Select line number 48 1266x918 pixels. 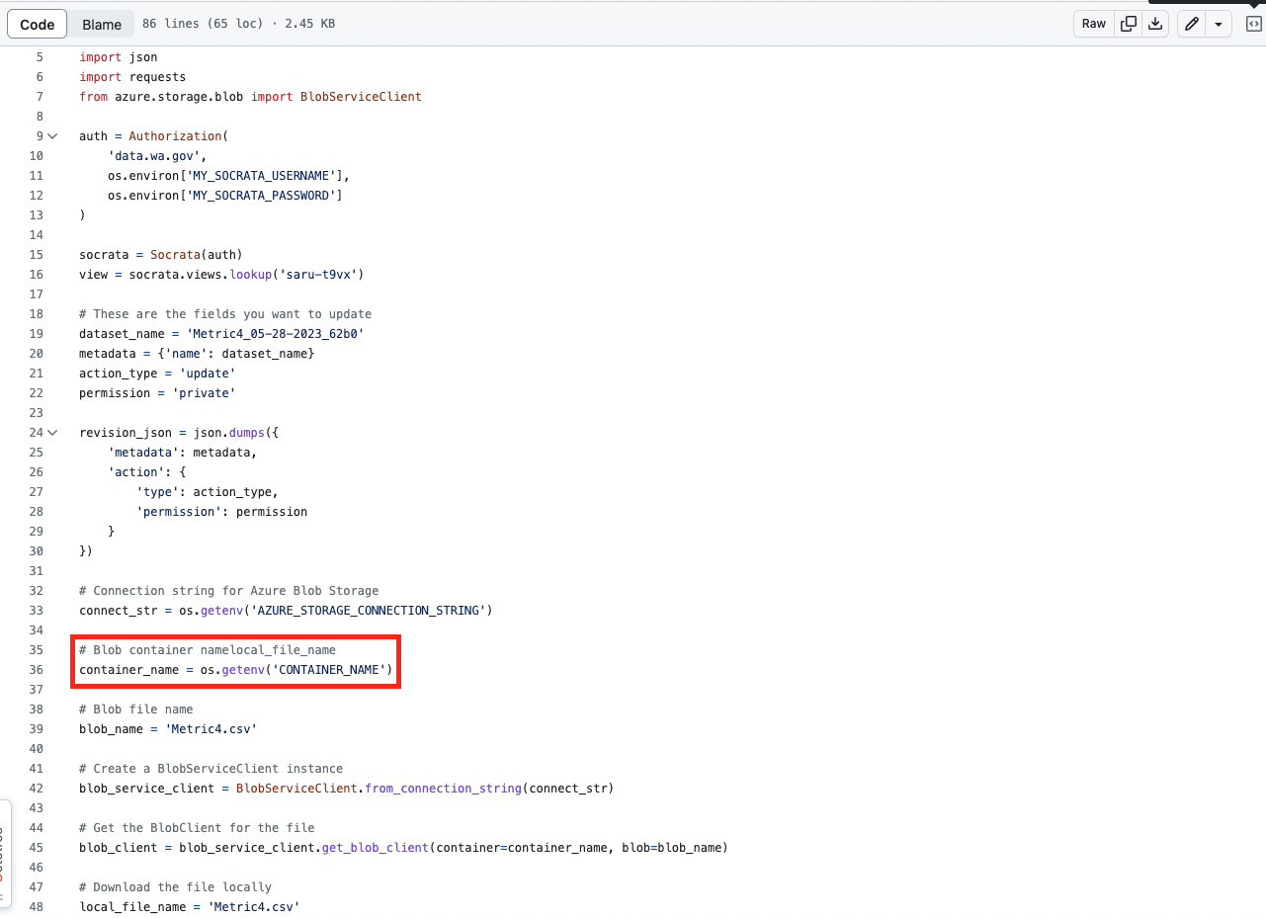click(37, 907)
